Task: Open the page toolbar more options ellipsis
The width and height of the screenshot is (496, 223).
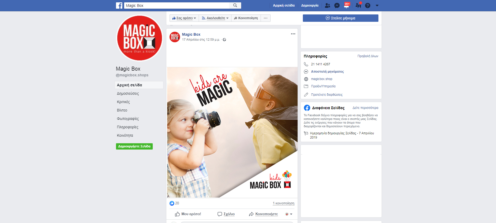Action: [x=266, y=18]
